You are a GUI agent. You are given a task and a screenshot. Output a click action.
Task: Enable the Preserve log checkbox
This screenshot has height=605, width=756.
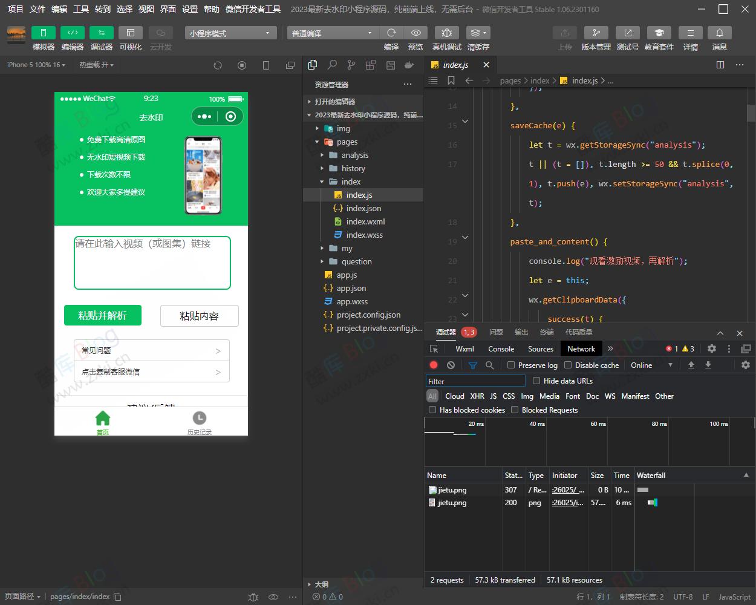tap(511, 365)
